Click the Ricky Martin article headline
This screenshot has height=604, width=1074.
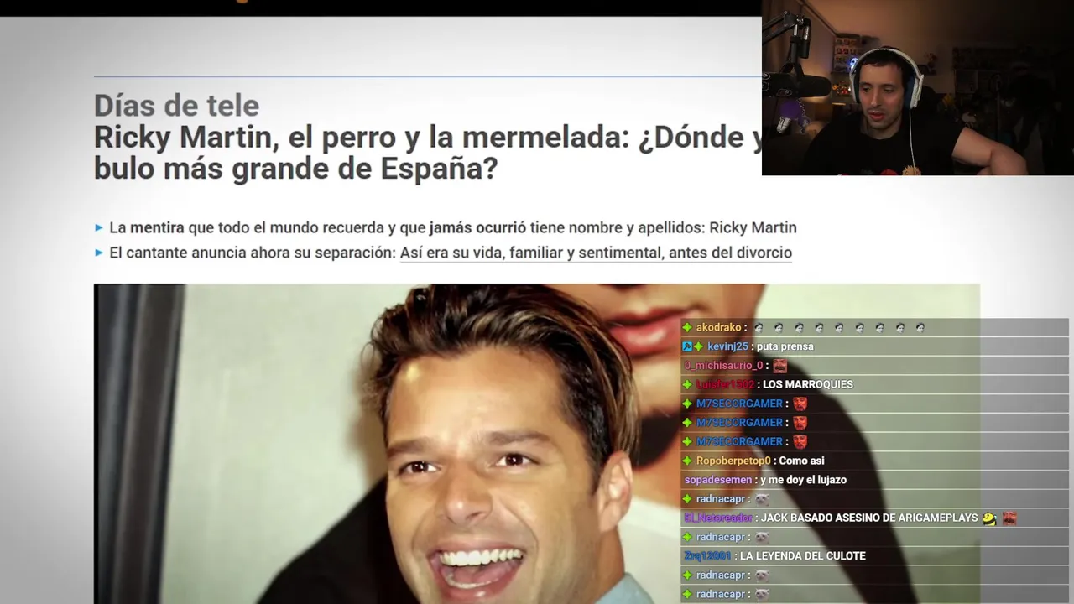tap(428, 152)
